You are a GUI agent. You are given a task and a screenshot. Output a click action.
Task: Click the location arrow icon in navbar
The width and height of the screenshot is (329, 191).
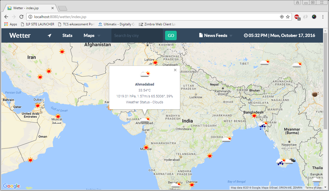pos(49,36)
